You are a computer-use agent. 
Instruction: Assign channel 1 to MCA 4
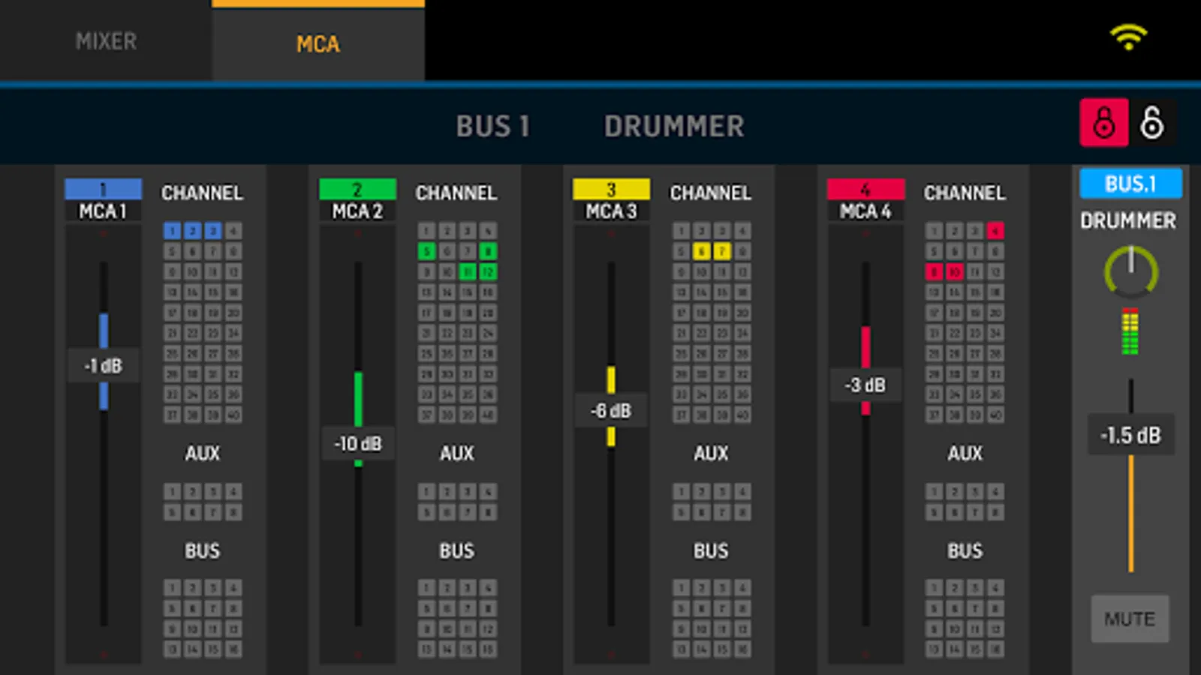tap(934, 231)
